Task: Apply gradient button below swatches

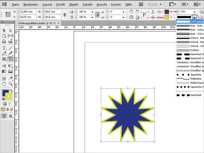Action: click(7, 109)
